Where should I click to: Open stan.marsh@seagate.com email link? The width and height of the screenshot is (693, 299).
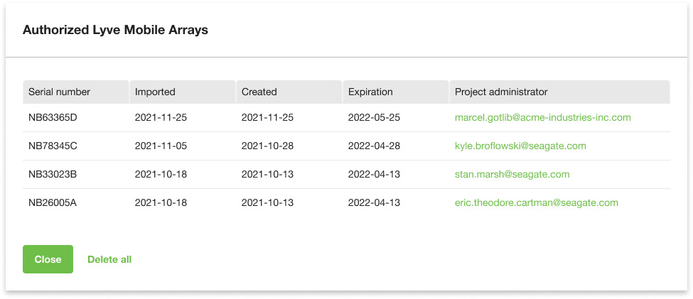pyautogui.click(x=512, y=174)
